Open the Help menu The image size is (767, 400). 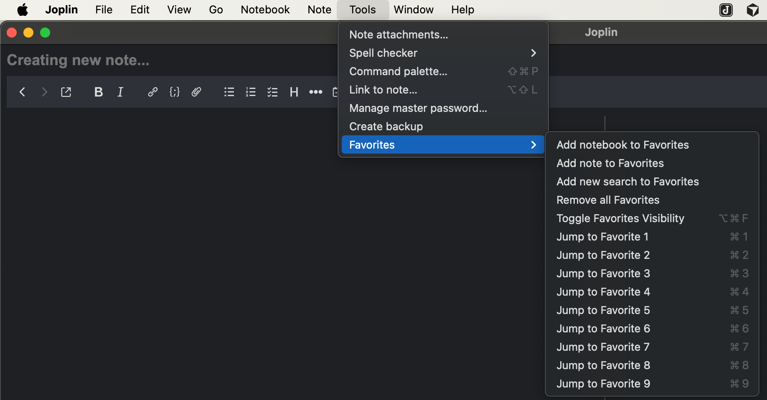[x=462, y=10]
